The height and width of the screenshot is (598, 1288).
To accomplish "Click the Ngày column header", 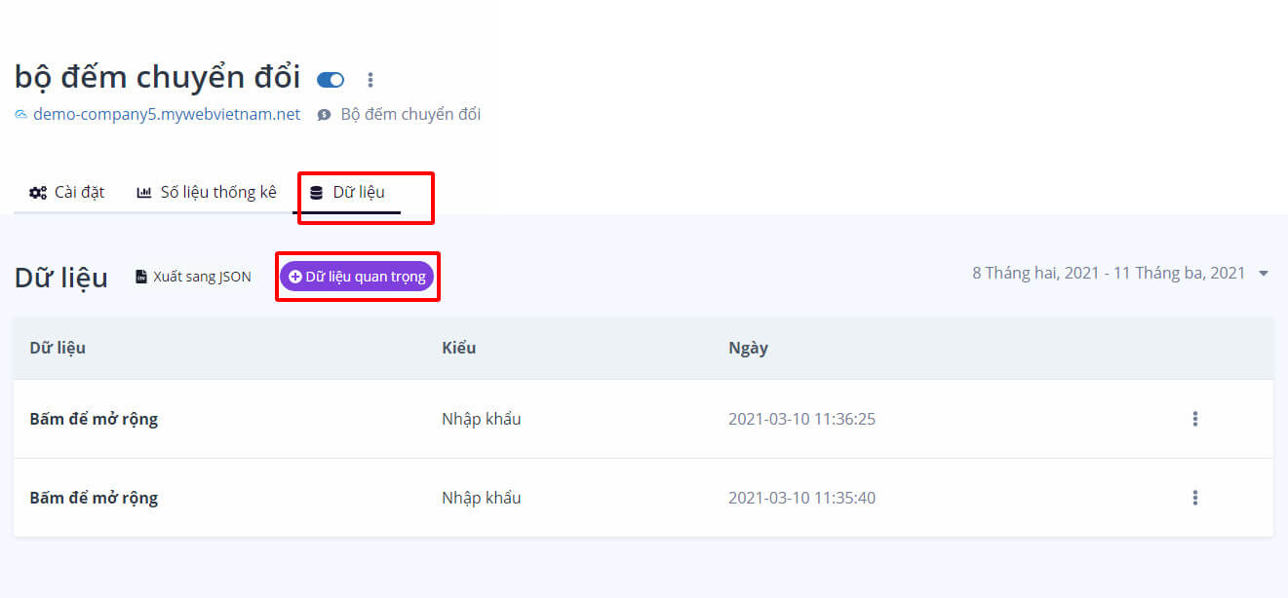I will (x=748, y=348).
